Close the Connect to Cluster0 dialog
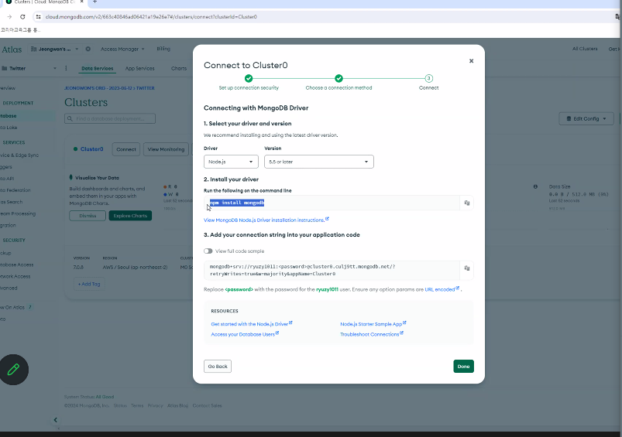Image resolution: width=622 pixels, height=437 pixels. click(471, 61)
